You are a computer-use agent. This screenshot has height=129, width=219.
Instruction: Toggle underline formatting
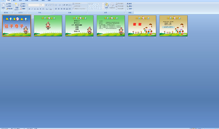(35, 9)
